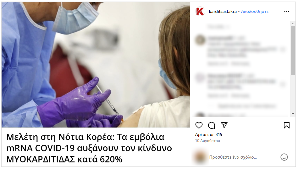Click the blurred avatar beside the comment field
The width and height of the screenshot is (298, 169).
coord(200,157)
